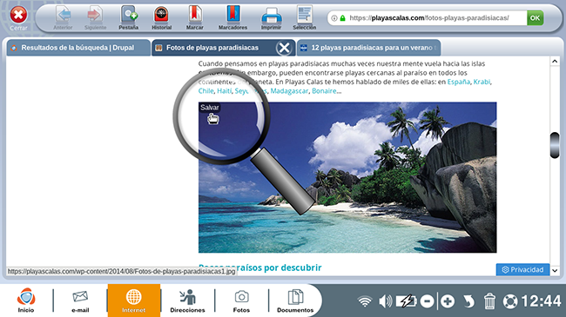This screenshot has height=317, width=566.
Task: Close the Fotos de playas paradisíacas tab
Action: tap(284, 48)
